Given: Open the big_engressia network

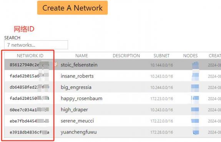Looking at the screenshot, I should click(x=76, y=88).
